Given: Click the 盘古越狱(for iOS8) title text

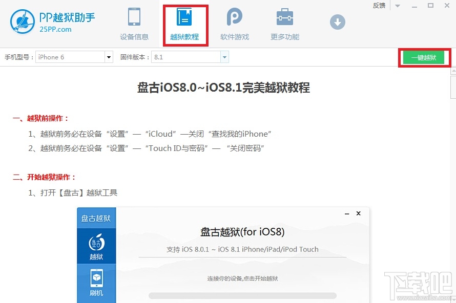Looking at the screenshot, I should coord(242,232).
